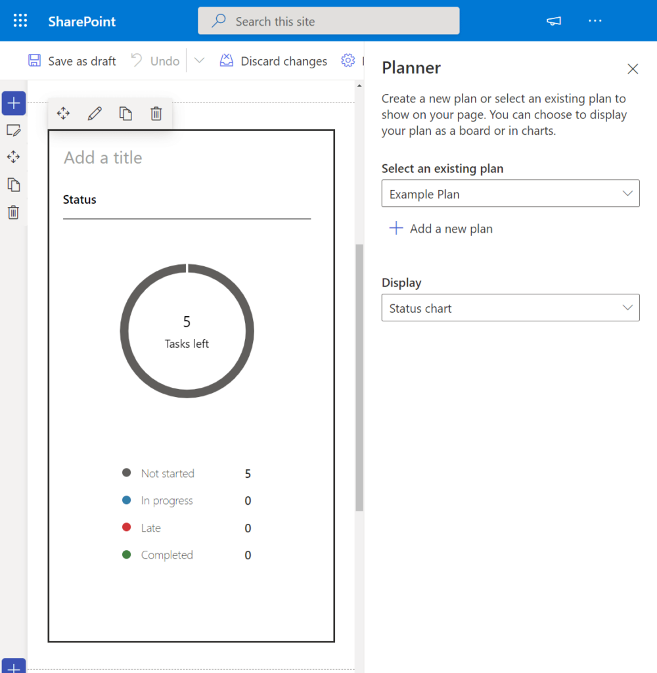Click the duplicate section icon in the left rail
The image size is (657, 673).
pyautogui.click(x=14, y=185)
